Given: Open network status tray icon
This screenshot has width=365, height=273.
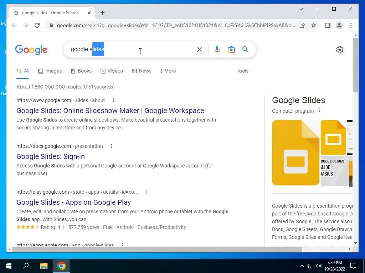Looking at the screenshot, I should tap(310, 266).
